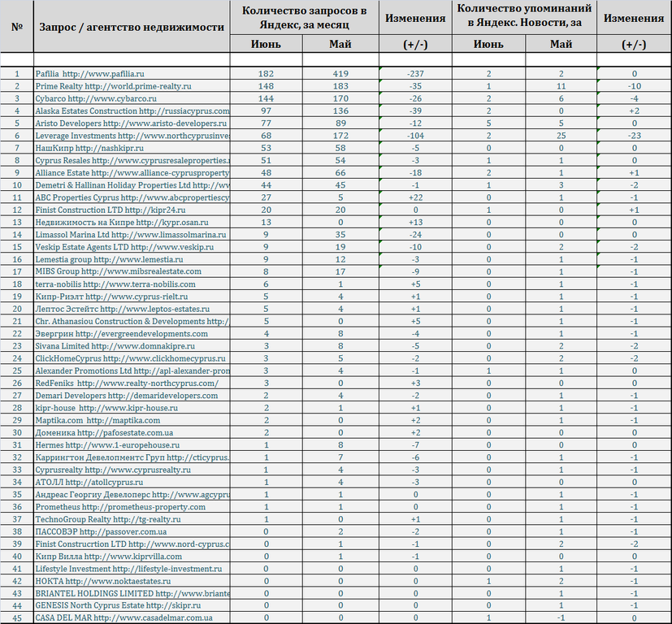Screen dimensions: 672x624
Task: Click Запрос / агентство недвижимости header
Action: pos(132,27)
